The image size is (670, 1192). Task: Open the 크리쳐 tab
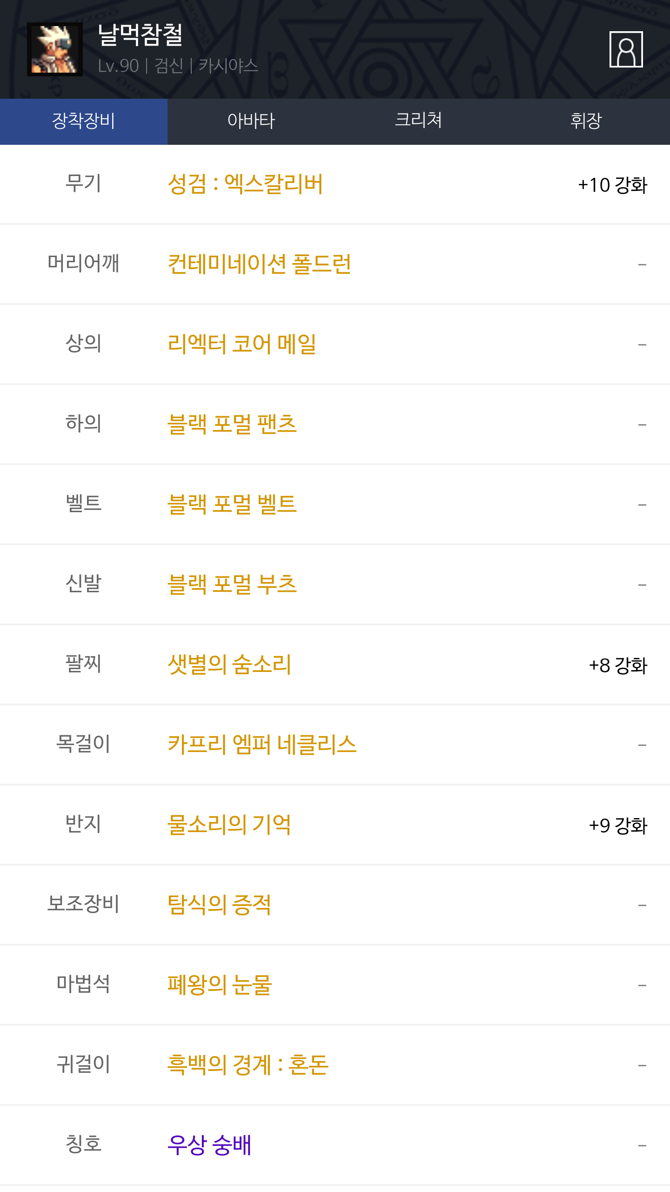coord(418,121)
